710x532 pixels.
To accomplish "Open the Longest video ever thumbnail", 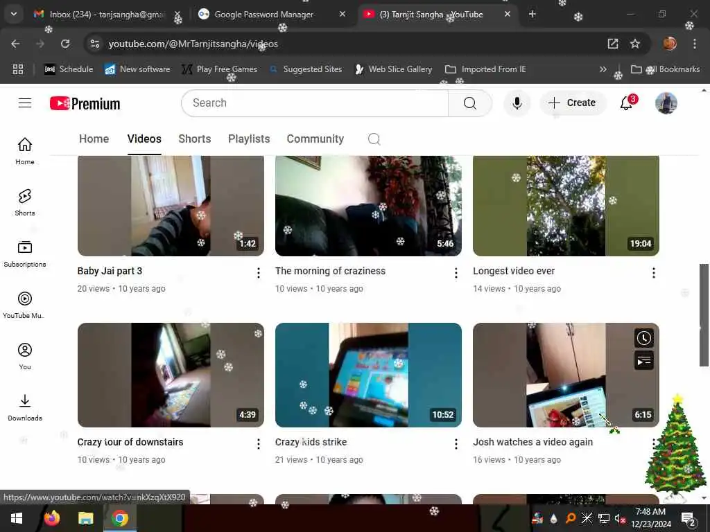I will [566, 206].
